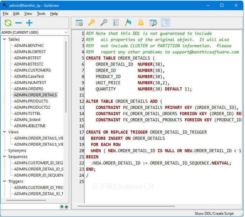Select ADMIN.CUSTOMERS table

(x=33, y=70)
